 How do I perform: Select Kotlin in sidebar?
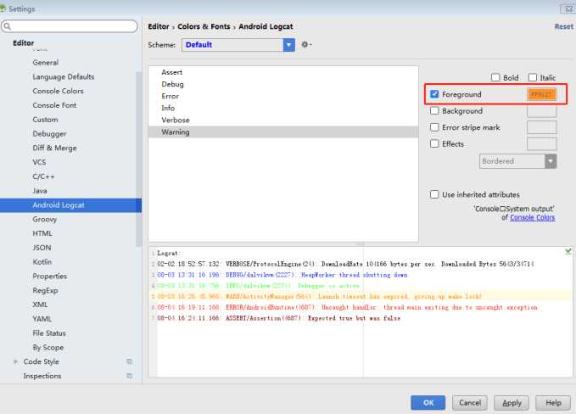[42, 262]
